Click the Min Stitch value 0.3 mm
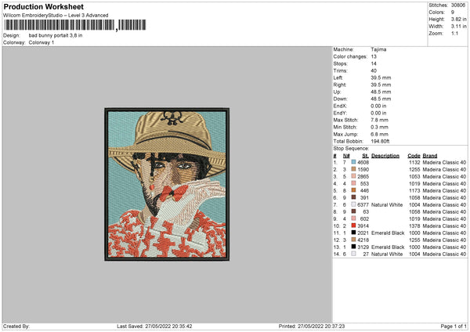 click(379, 127)
